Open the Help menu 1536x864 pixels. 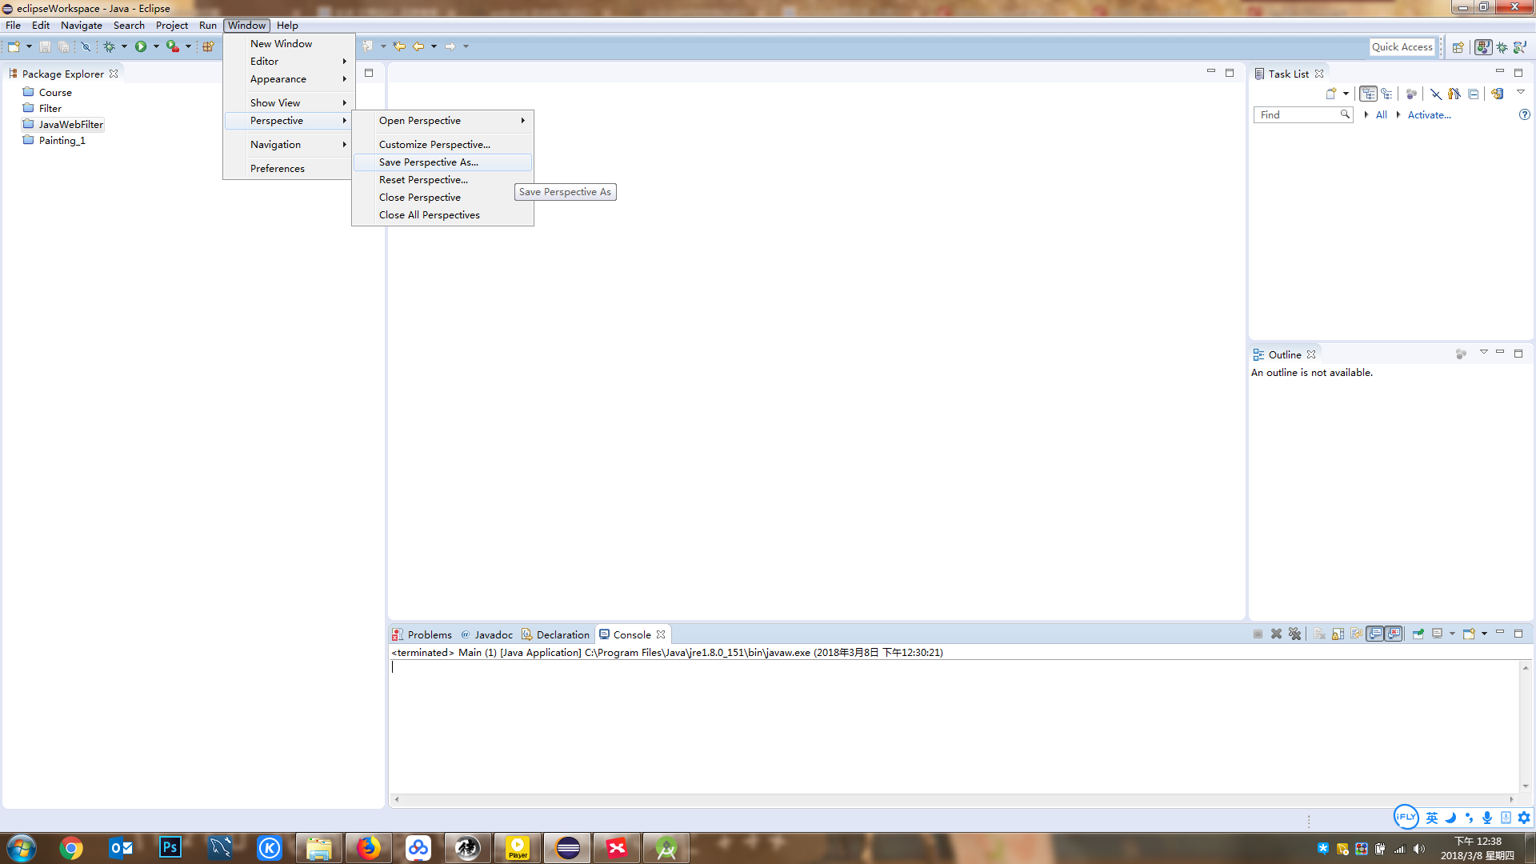[x=287, y=25]
